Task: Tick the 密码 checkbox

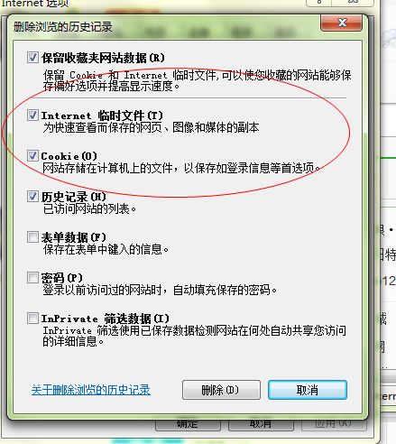Action: tap(32, 277)
